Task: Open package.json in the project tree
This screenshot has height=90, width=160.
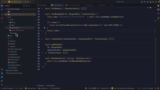Action: 13,54
